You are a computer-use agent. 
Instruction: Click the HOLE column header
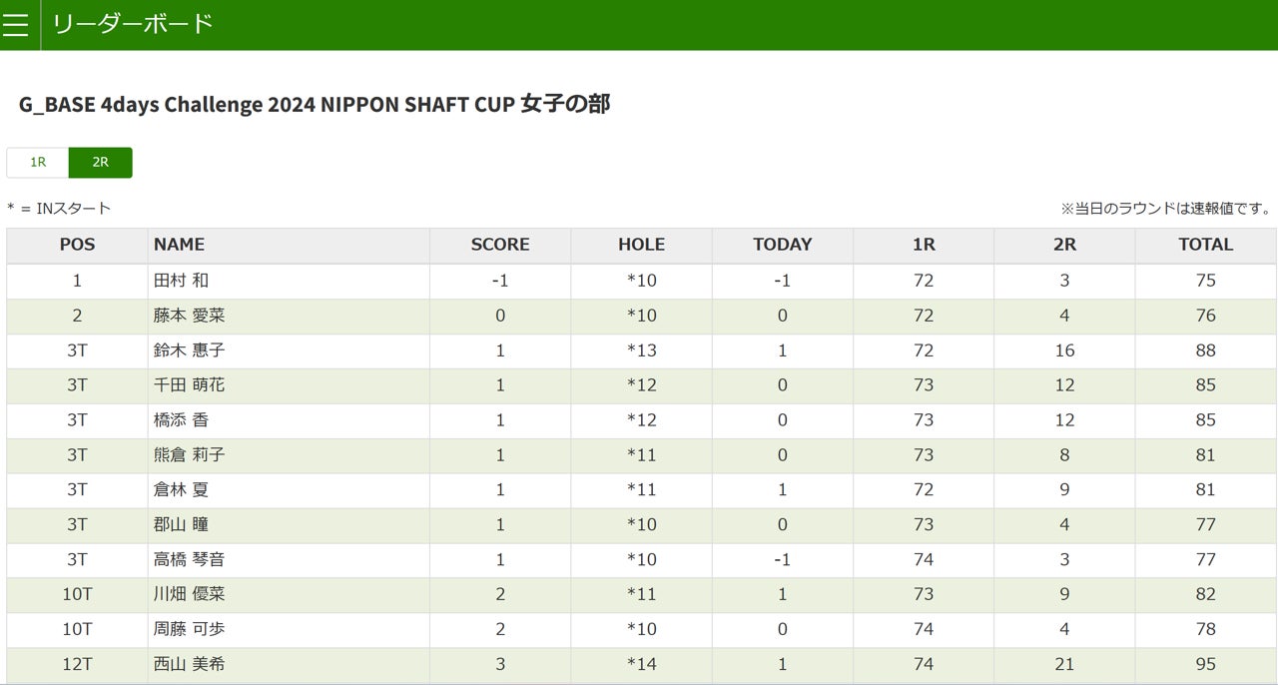[641, 245]
